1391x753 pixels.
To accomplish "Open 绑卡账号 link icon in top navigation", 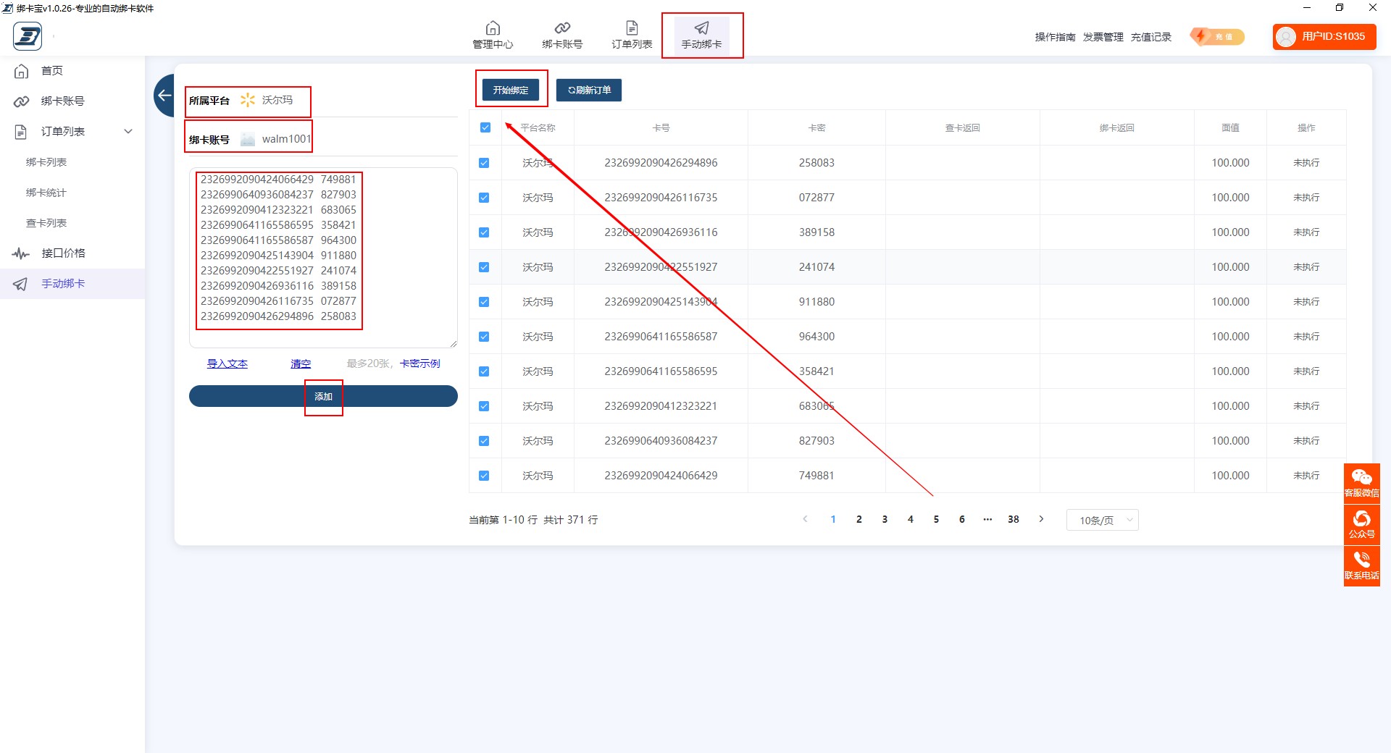I will [x=562, y=28].
